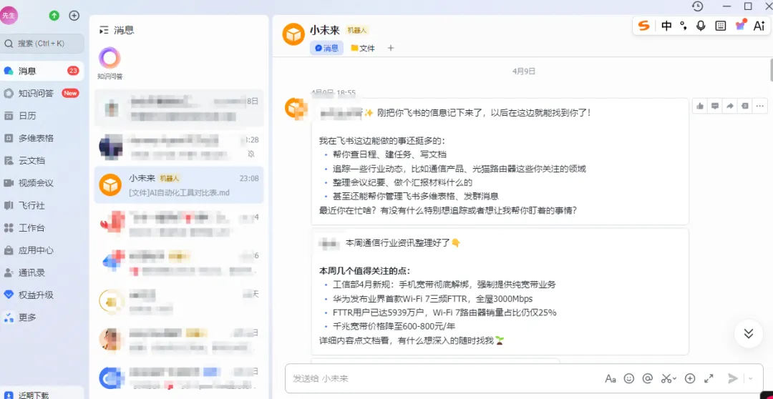Focus the 搜索 (Ctrl+K) search box
Viewport: 773px width, 399px height.
[42, 44]
